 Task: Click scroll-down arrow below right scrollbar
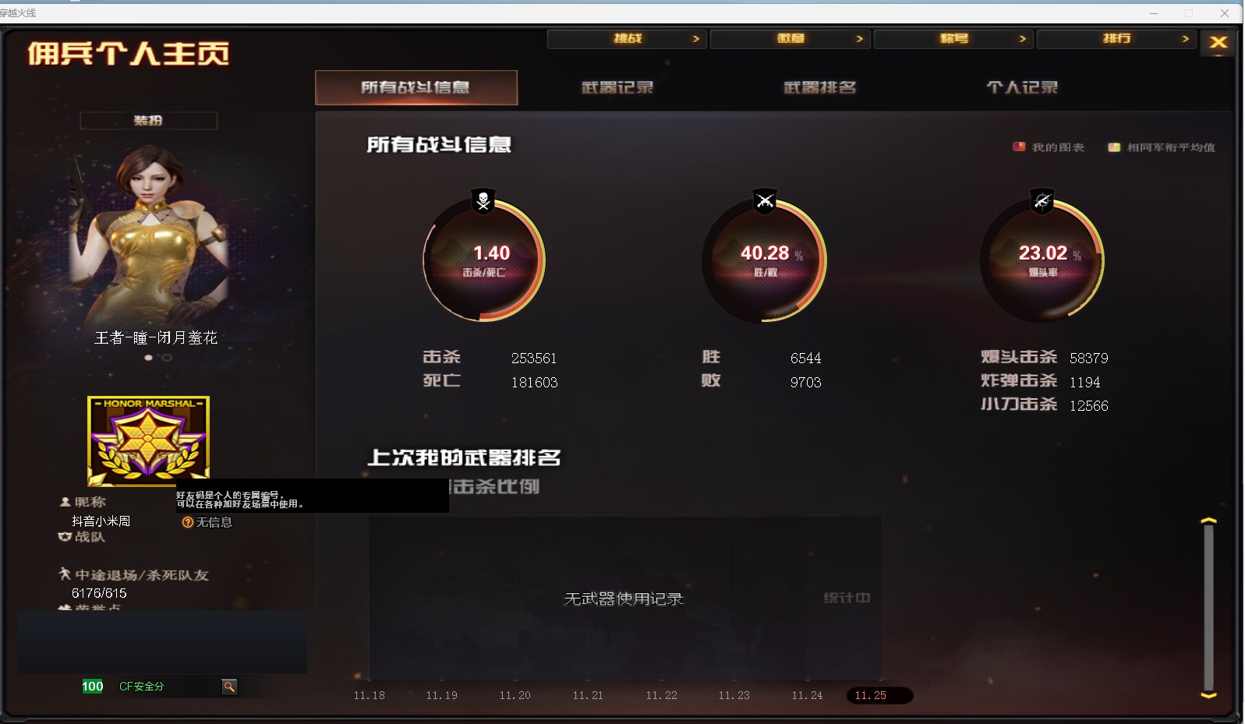[x=1208, y=695]
